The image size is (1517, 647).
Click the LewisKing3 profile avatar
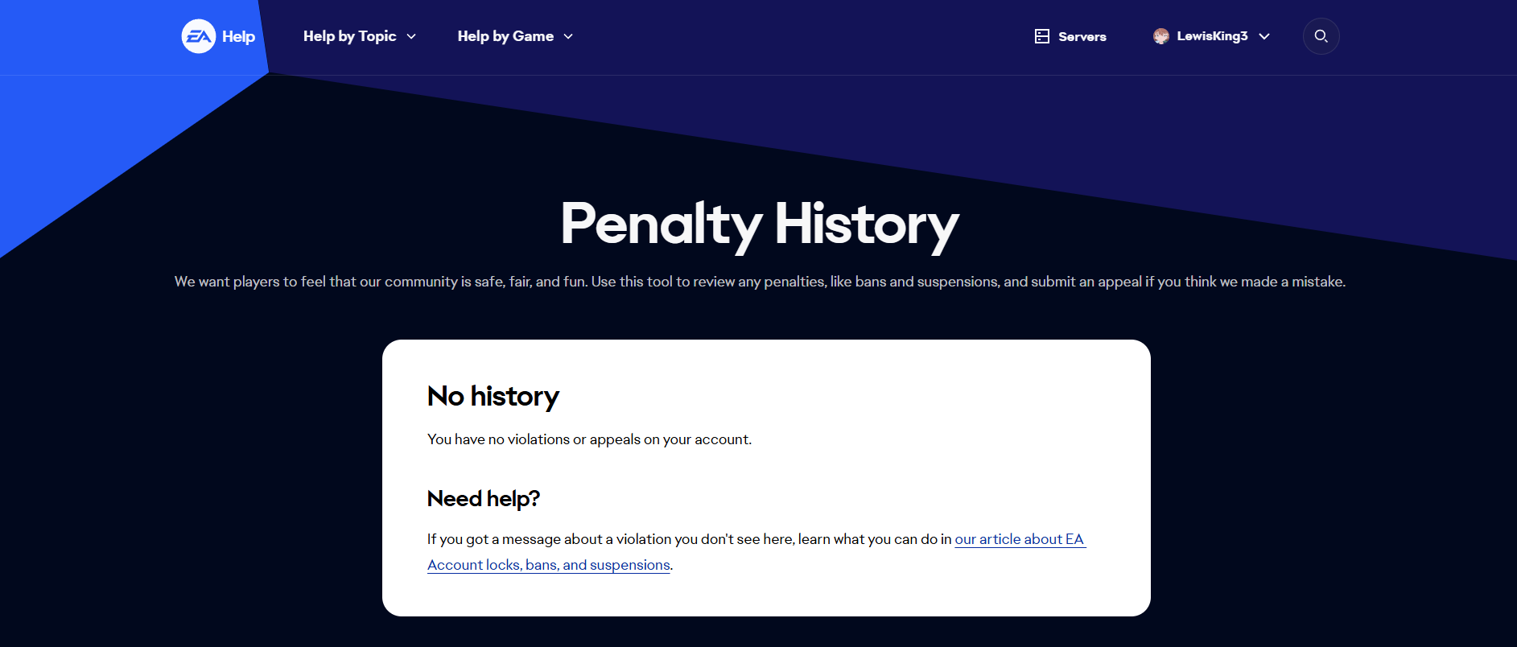point(1160,36)
